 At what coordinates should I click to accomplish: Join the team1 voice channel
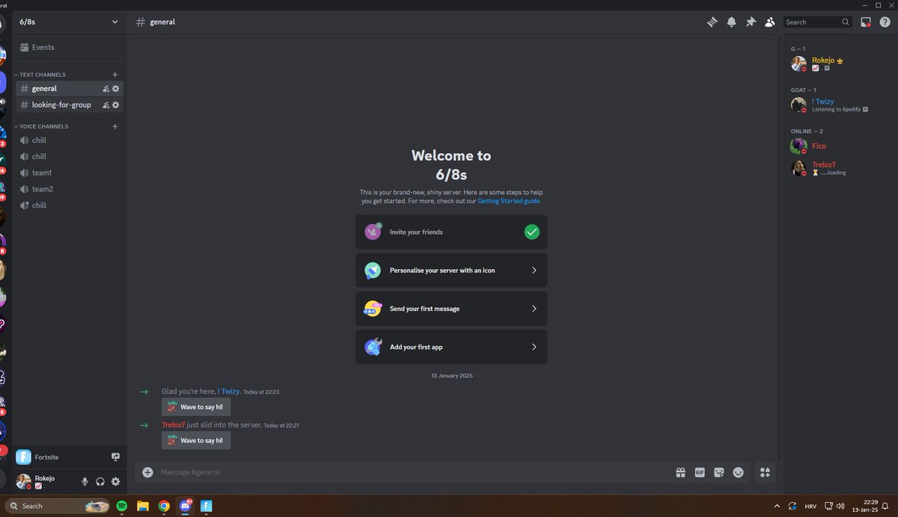[x=69, y=173]
